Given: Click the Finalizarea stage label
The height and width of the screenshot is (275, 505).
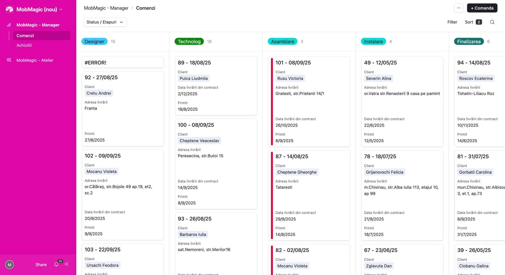Looking at the screenshot, I should click(x=469, y=42).
